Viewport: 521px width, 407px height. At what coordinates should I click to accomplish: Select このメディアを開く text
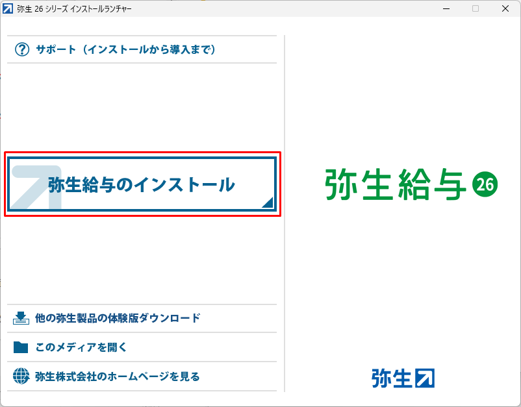pyautogui.click(x=81, y=347)
